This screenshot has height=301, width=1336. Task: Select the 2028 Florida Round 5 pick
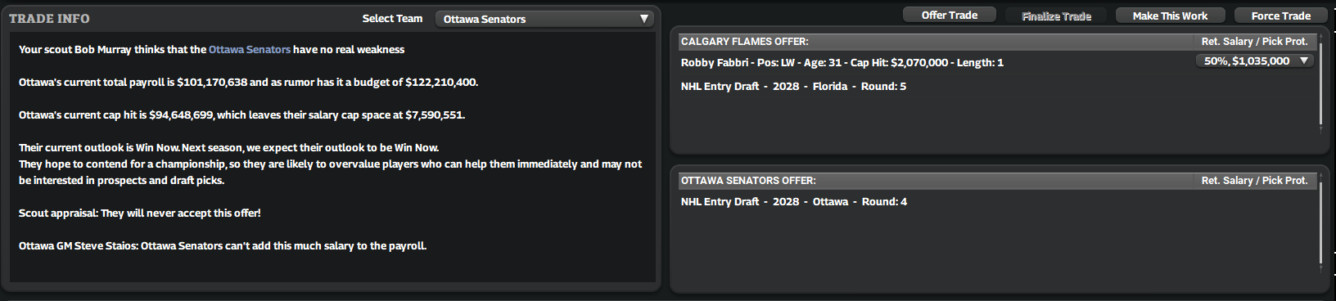[793, 87]
